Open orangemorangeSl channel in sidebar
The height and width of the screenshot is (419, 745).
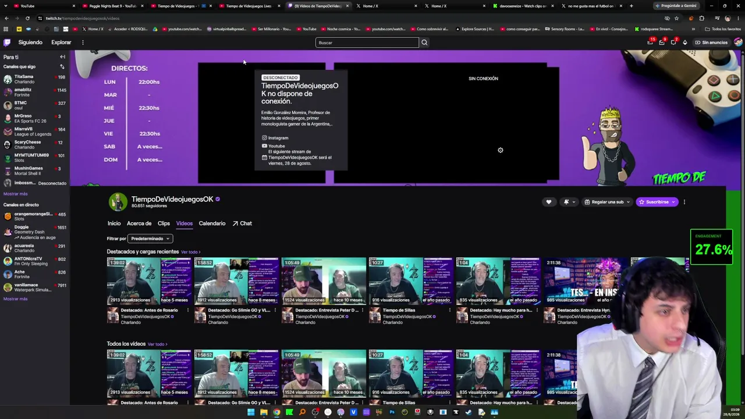point(35,216)
